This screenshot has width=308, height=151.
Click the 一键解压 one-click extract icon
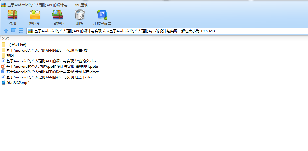[x=57, y=15]
